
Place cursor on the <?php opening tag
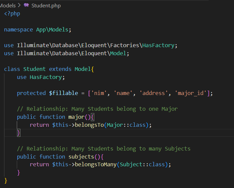pyautogui.click(x=12, y=13)
